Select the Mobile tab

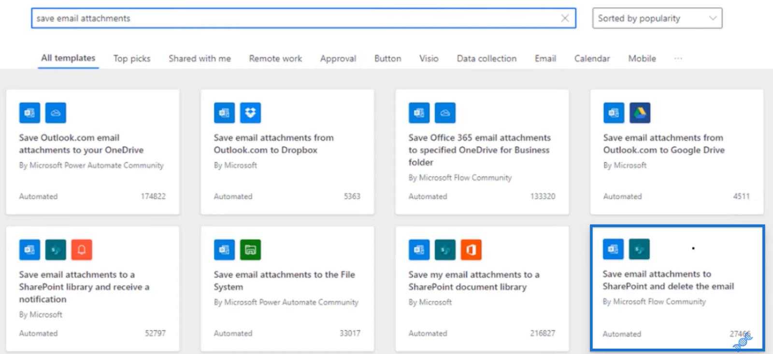point(642,58)
